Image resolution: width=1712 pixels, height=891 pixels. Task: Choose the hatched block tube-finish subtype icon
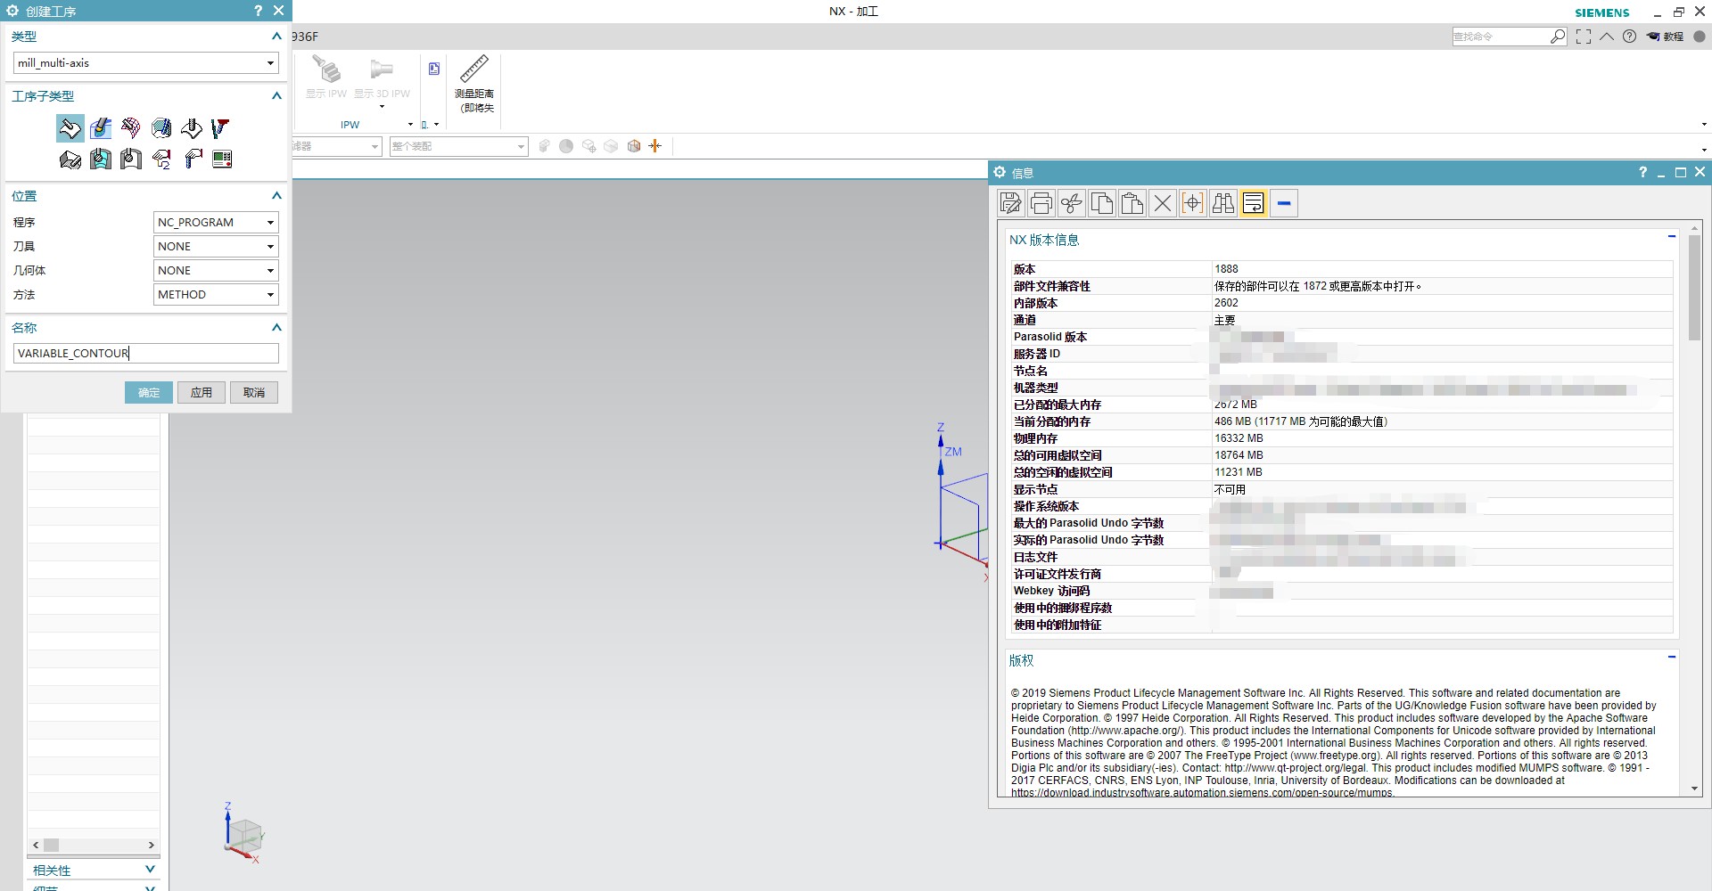pos(161,128)
